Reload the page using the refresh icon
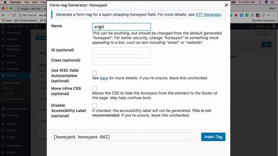Screen dimensions: 278x156 (x=14, y=15)
